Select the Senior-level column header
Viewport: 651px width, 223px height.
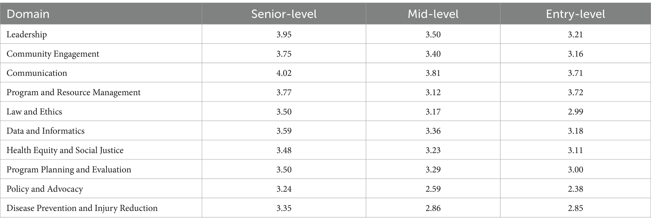click(284, 14)
